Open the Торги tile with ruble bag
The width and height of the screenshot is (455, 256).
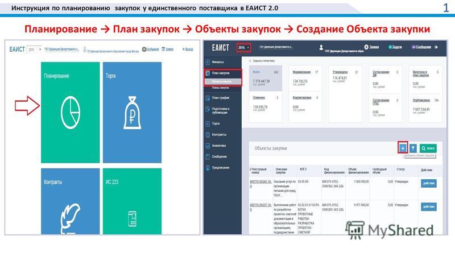[132, 112]
